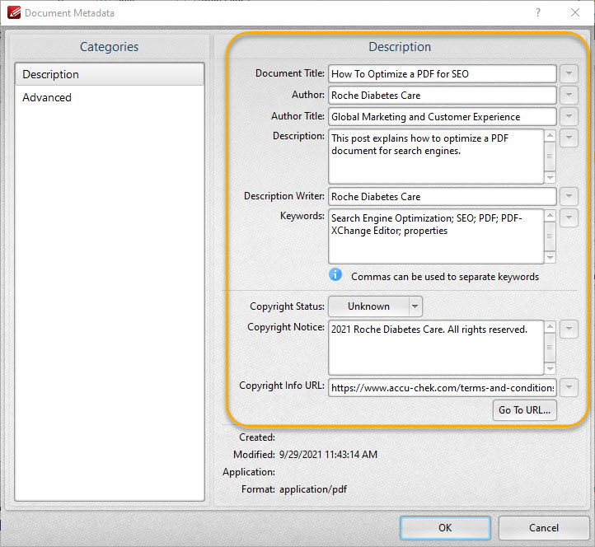The height and width of the screenshot is (547, 595).
Task: Close the Document Metadata dialog
Action: (575, 13)
